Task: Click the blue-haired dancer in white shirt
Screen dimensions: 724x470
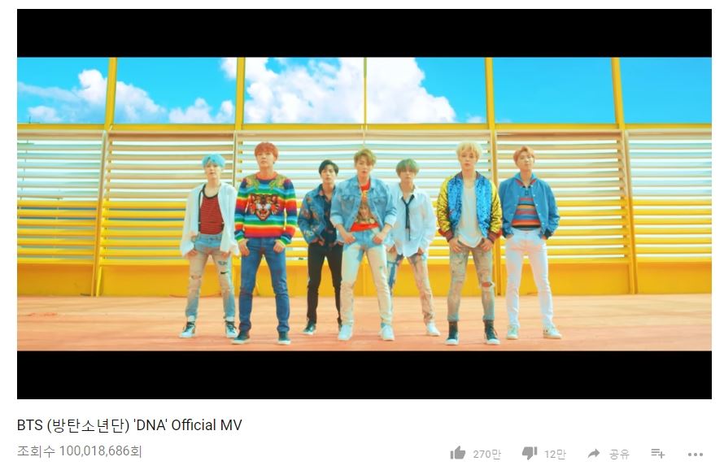Action: click(x=209, y=245)
